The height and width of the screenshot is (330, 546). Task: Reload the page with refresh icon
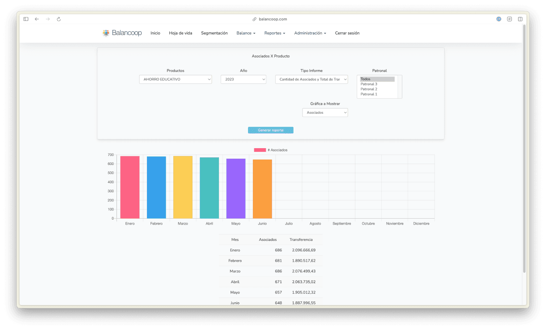[x=59, y=19]
